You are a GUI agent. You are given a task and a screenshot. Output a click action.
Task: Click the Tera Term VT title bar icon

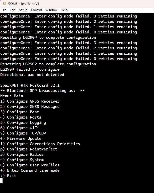[x=5, y=4]
